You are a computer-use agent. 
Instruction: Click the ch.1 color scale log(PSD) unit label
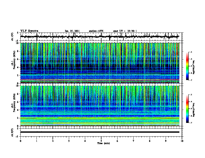click(x=194, y=67)
